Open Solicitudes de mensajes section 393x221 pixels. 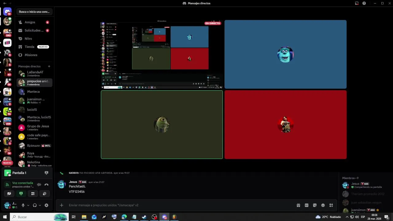coord(34,30)
